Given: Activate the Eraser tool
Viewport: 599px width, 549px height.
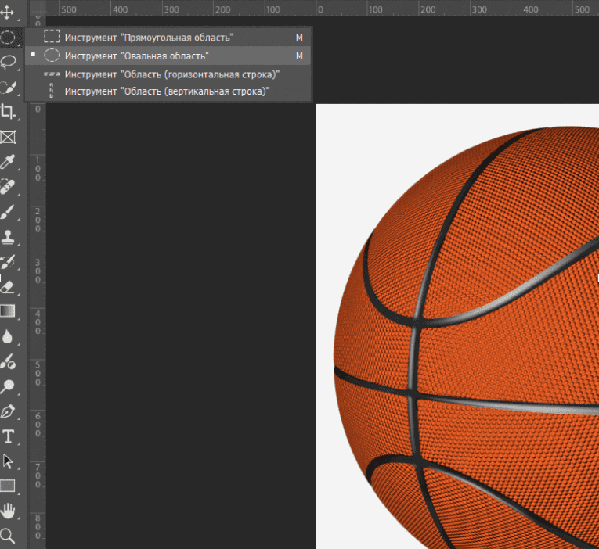Looking at the screenshot, I should click(8, 287).
